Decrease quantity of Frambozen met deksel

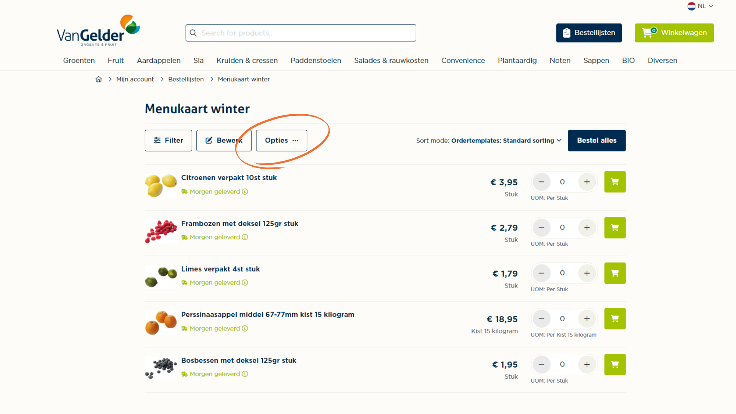pyautogui.click(x=541, y=228)
